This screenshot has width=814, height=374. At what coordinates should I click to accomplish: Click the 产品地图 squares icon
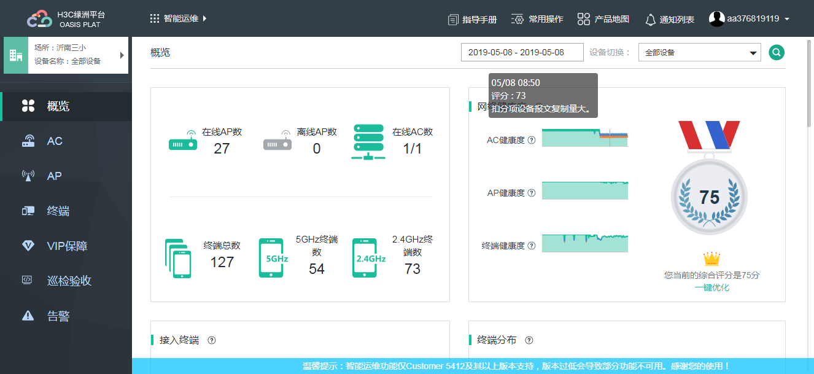(583, 19)
